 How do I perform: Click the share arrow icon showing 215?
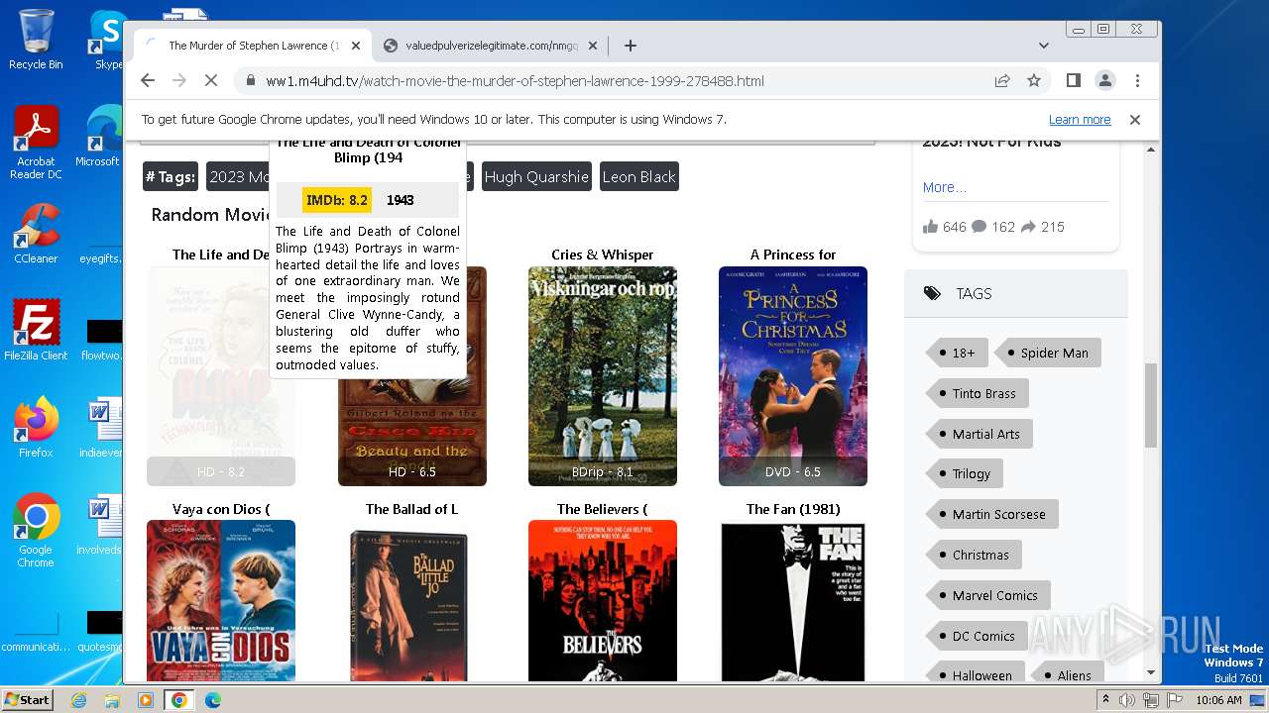(1028, 227)
